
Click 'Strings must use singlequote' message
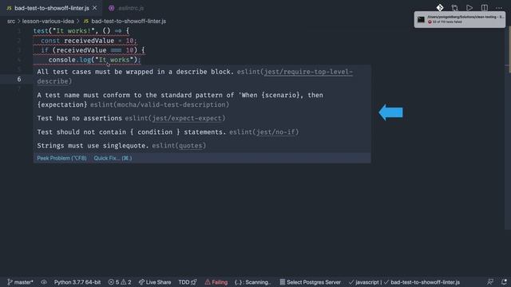(93, 146)
